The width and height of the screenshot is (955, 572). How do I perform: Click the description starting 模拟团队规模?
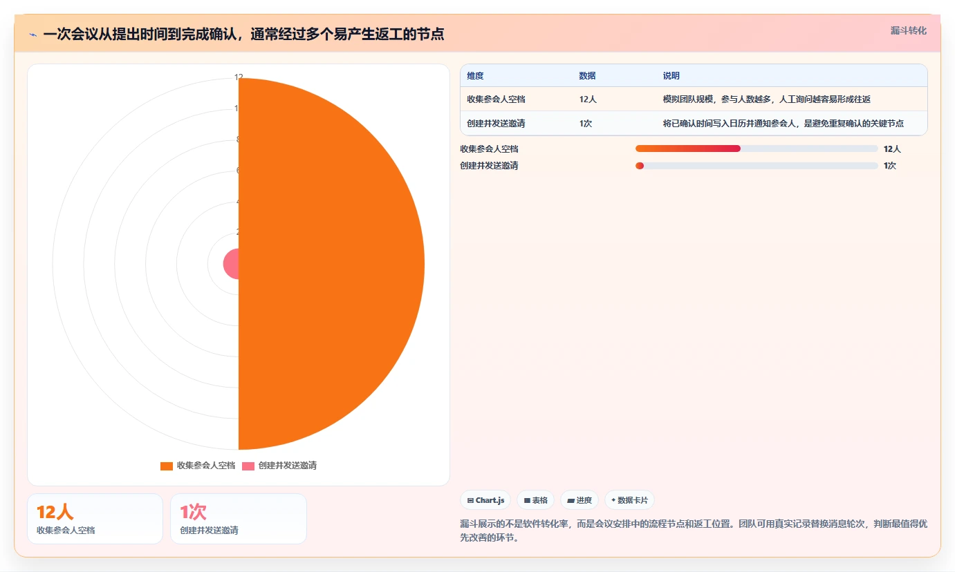click(766, 99)
